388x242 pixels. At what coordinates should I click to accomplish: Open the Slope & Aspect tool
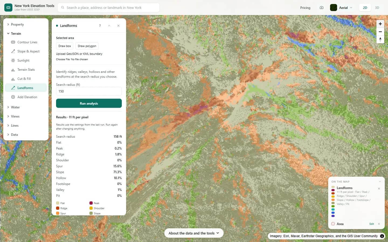(x=26, y=51)
